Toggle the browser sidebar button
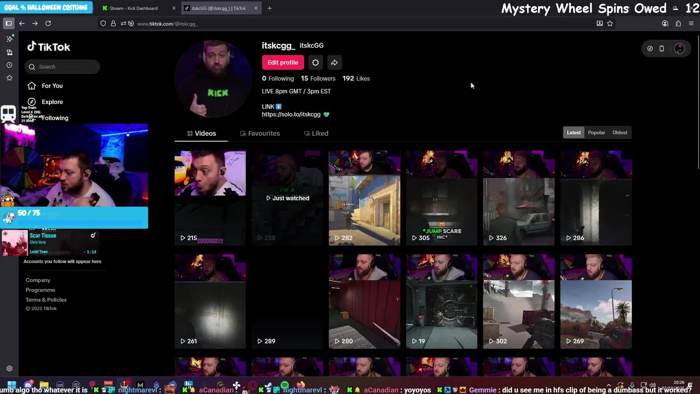 pos(9,24)
